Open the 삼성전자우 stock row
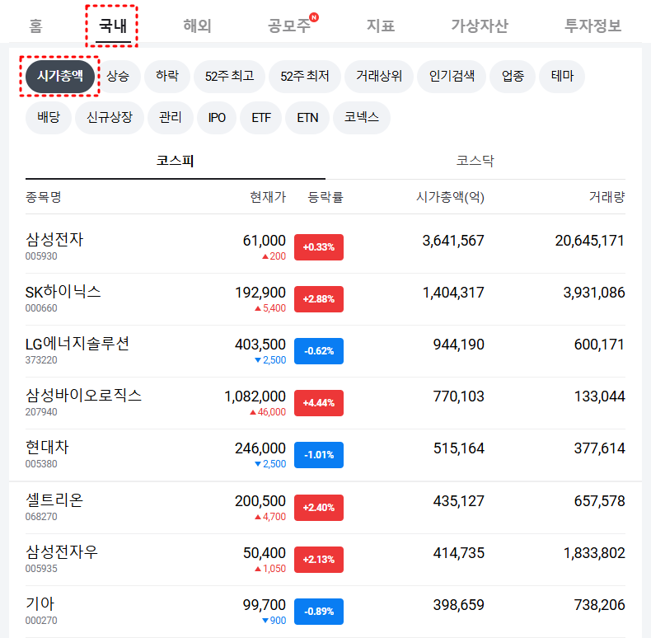 [325, 560]
